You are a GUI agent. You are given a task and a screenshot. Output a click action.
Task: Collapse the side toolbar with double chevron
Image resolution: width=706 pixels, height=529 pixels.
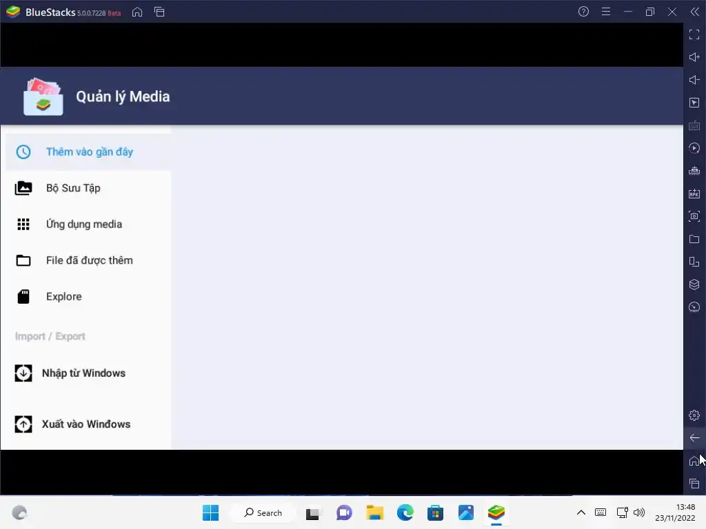[x=695, y=12]
